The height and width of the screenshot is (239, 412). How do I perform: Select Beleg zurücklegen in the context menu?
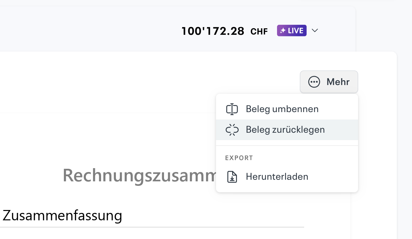[x=285, y=129]
